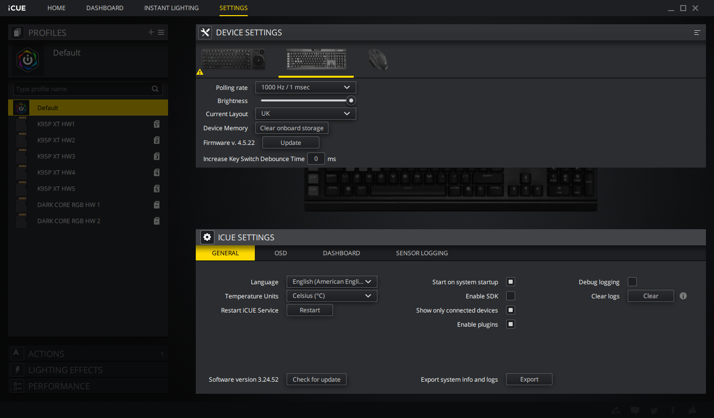Open the Polling rate dropdown

305,87
